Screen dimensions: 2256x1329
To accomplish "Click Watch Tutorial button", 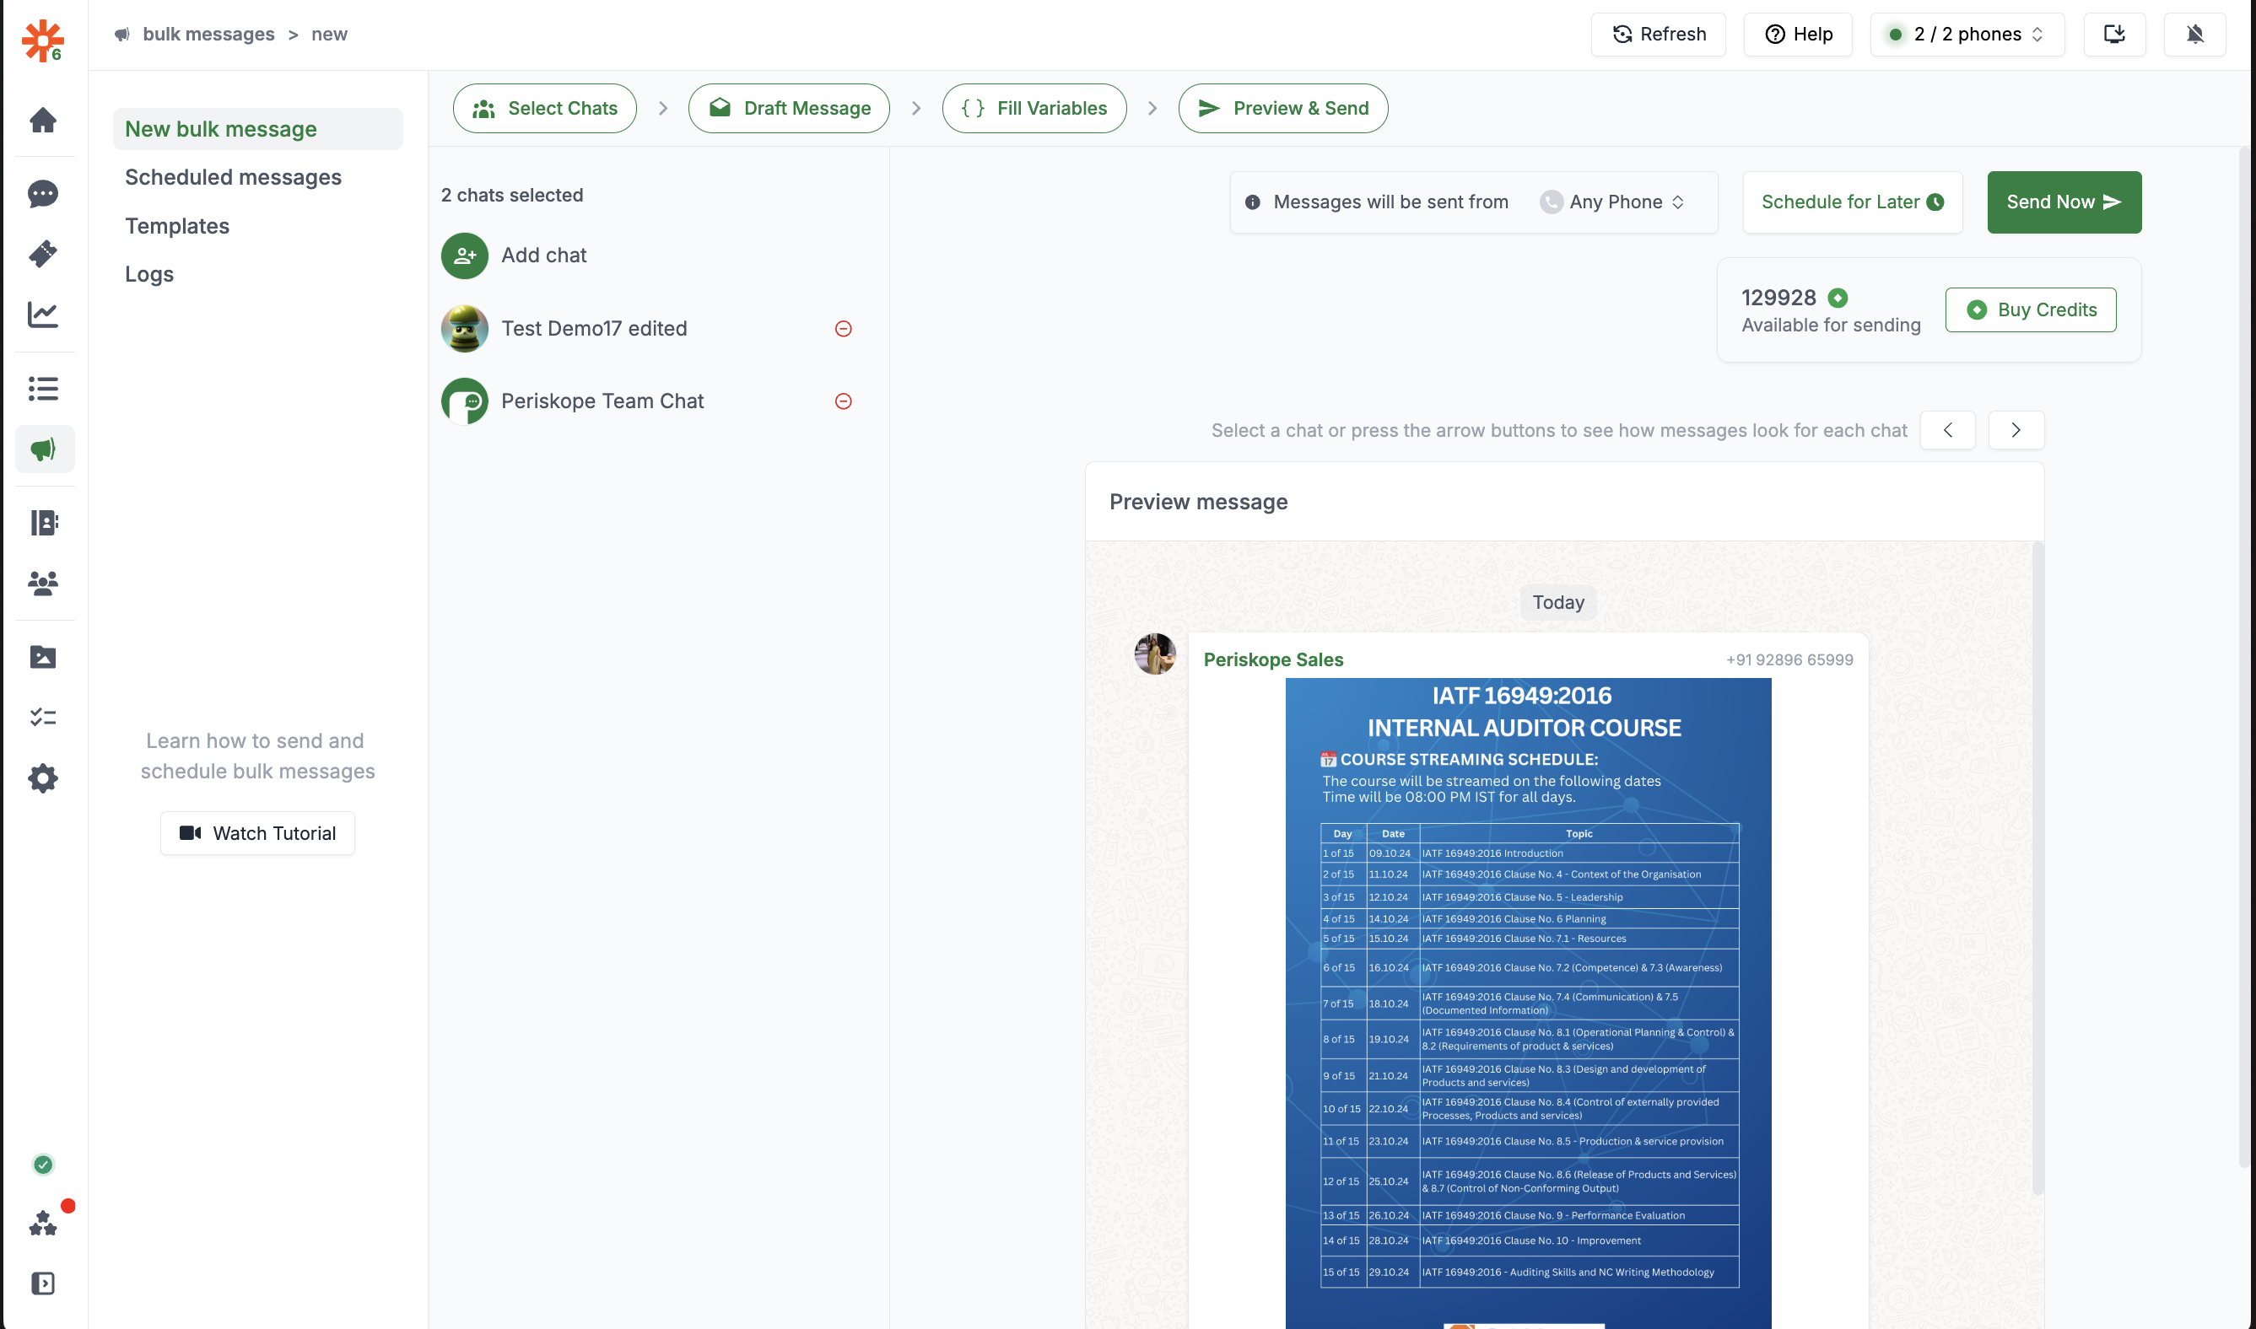I will (x=258, y=833).
